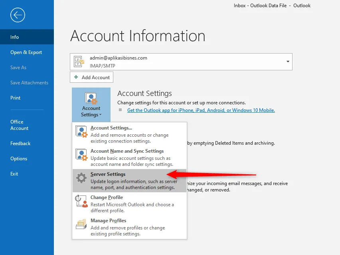Select the Info tab in sidebar
The height and width of the screenshot is (255, 340).
pos(27,37)
